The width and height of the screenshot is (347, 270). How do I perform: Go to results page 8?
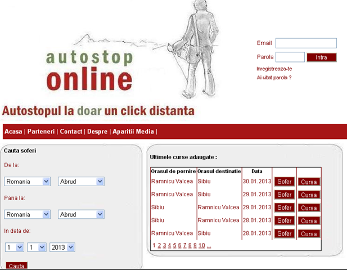point(190,245)
